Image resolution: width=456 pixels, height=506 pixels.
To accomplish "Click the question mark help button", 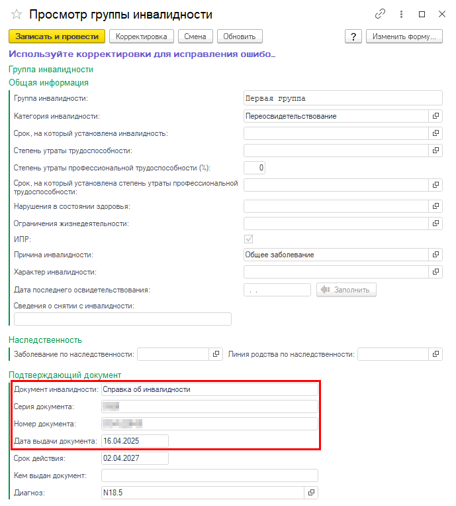I will (353, 36).
